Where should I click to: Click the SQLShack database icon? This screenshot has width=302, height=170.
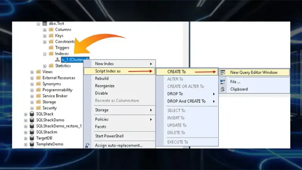point(32,114)
